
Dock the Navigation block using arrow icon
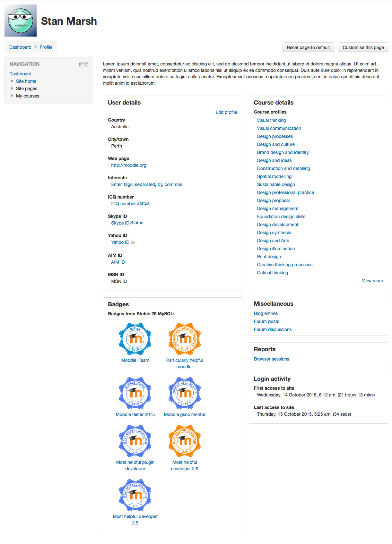click(x=86, y=64)
